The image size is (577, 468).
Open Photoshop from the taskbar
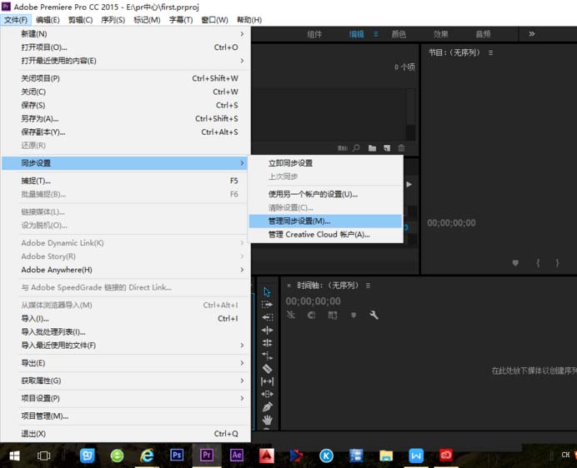coord(177,456)
